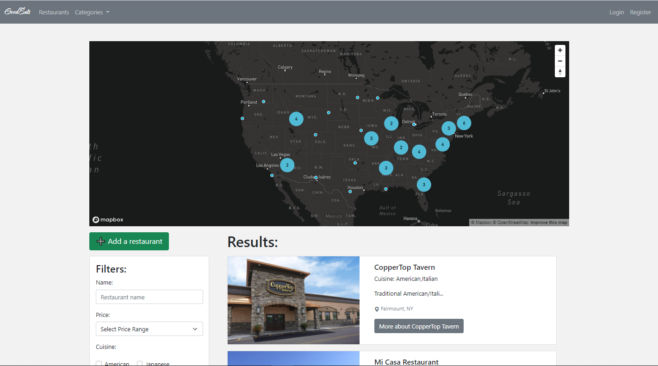Open the © Mapbox attribution link
This screenshot has height=366, width=658.
[481, 223]
